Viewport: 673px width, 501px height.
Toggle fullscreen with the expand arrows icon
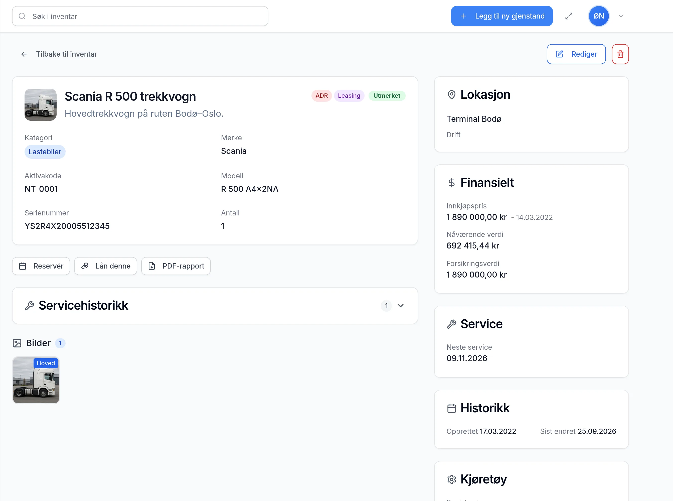pyautogui.click(x=569, y=16)
